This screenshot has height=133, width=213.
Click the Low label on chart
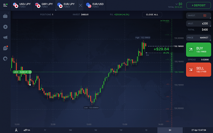91,107
